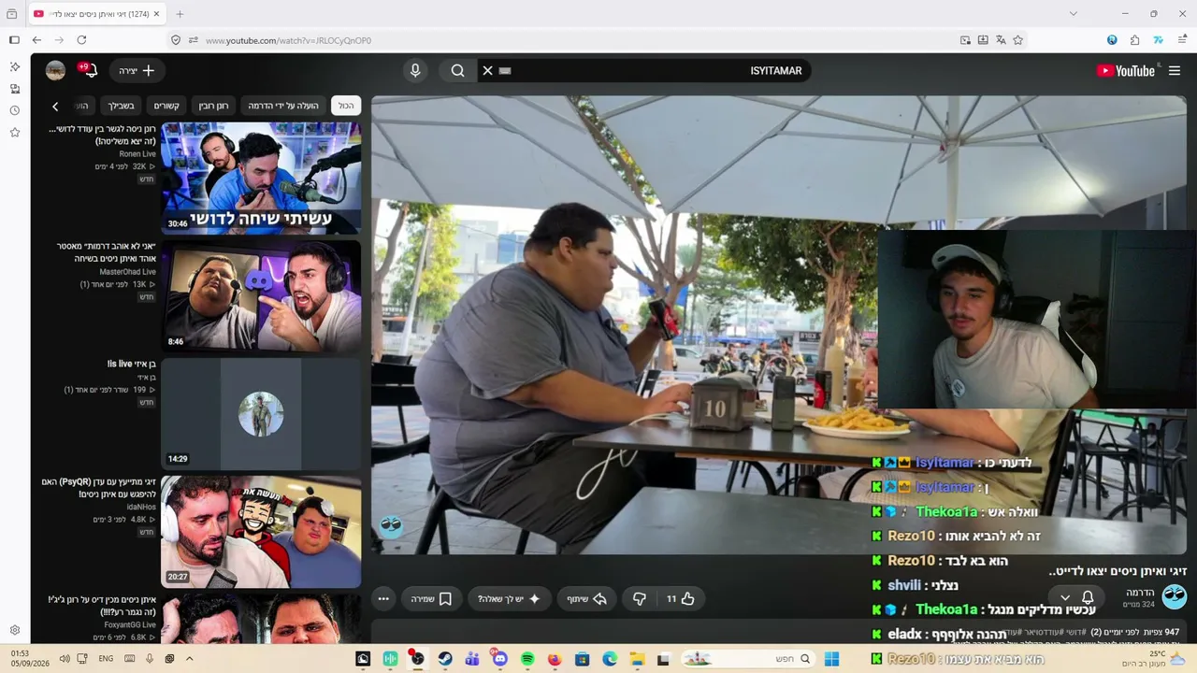Save the video with 'שמירה' button
The image size is (1197, 673).
point(431,598)
